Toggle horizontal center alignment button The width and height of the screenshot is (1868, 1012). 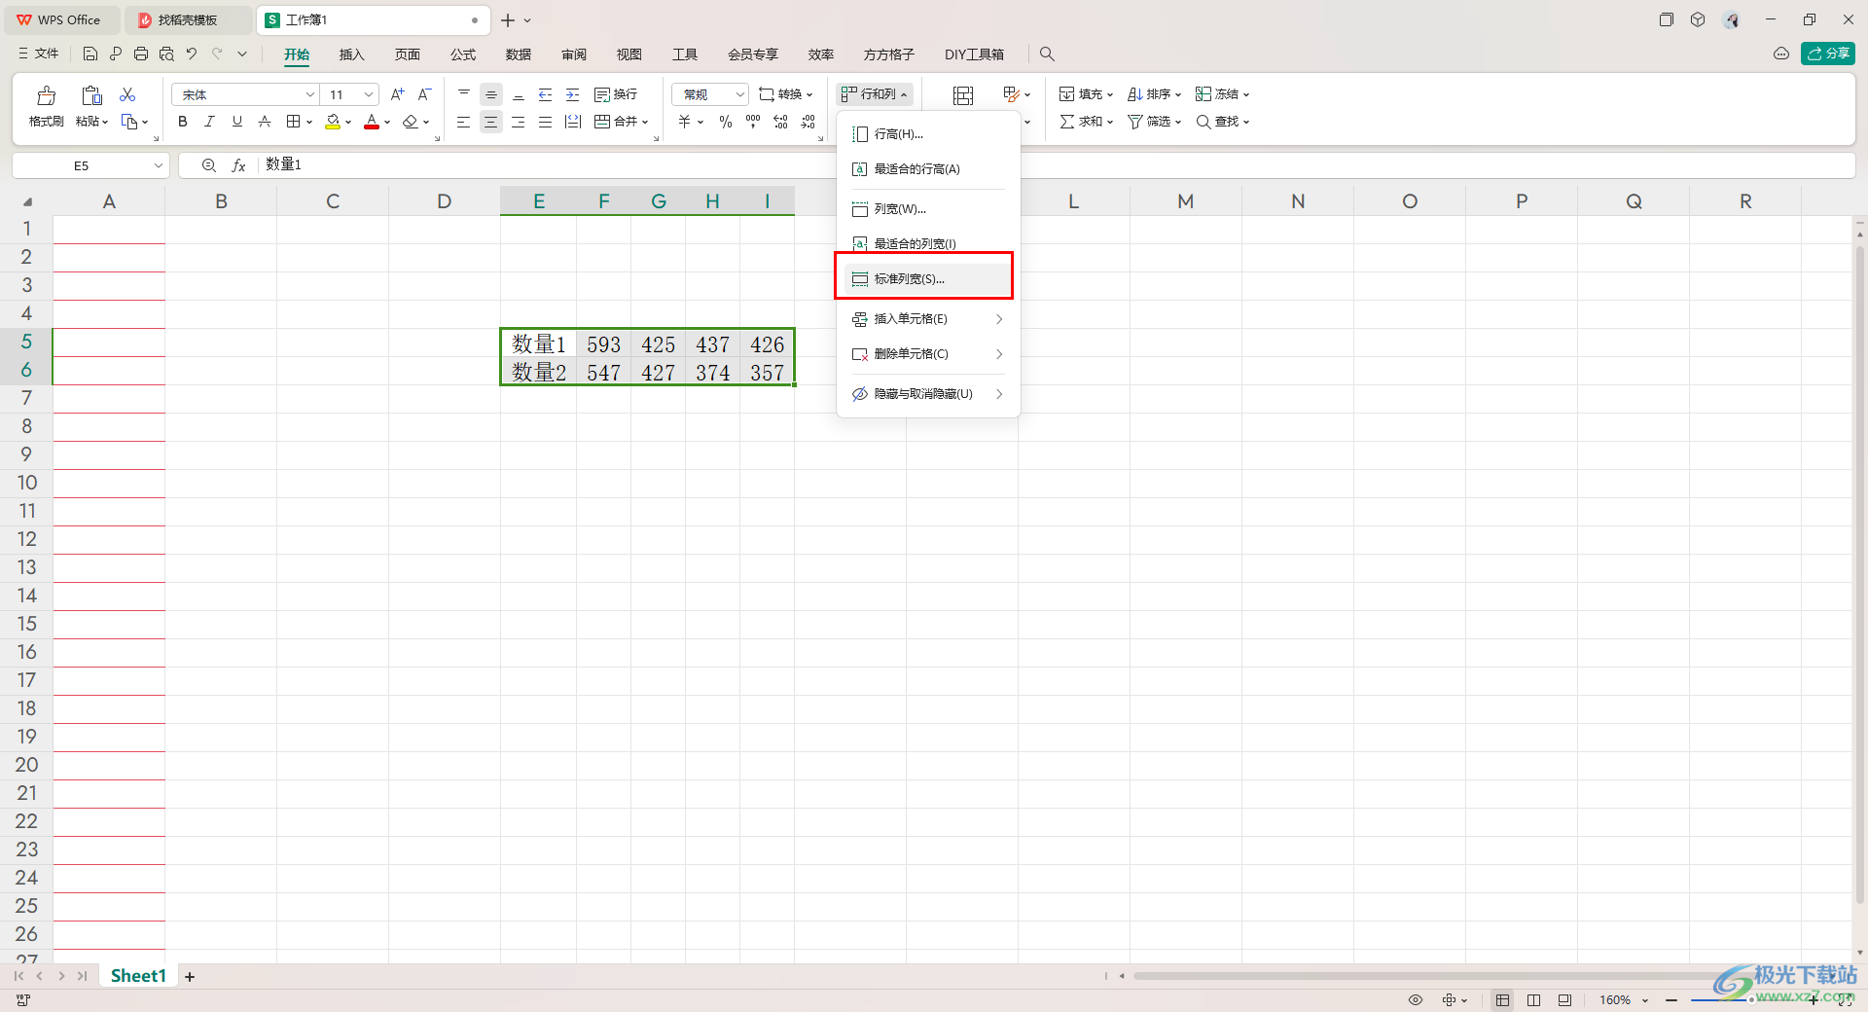[491, 122]
